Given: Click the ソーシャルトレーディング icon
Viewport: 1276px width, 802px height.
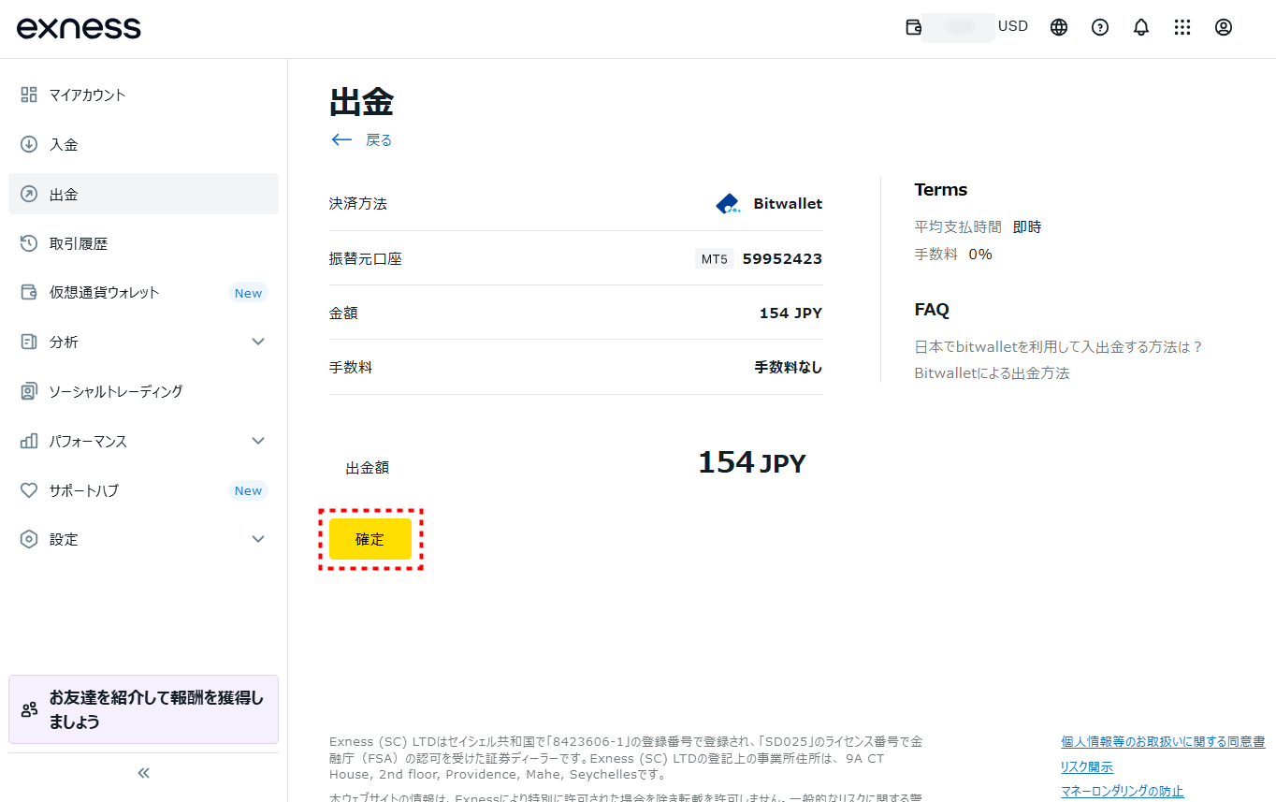Looking at the screenshot, I should click(29, 391).
